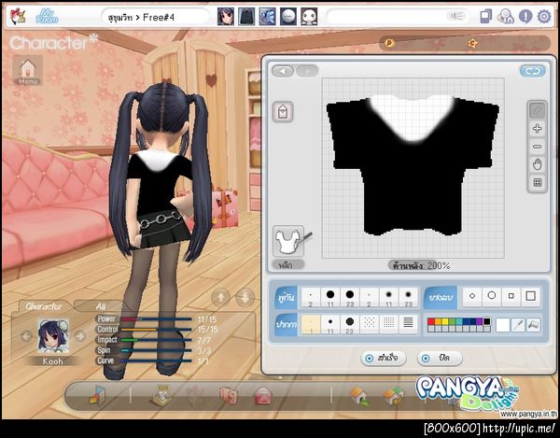Click the redo arrow in the editor
The image size is (560, 438).
(306, 71)
